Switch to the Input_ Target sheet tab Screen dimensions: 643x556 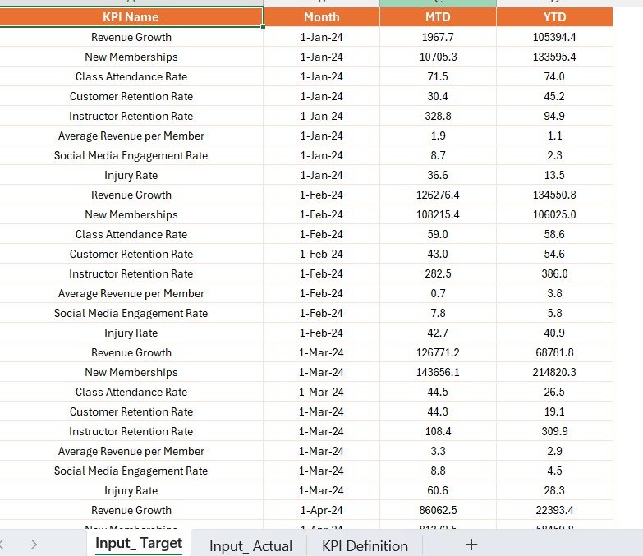[x=139, y=544]
